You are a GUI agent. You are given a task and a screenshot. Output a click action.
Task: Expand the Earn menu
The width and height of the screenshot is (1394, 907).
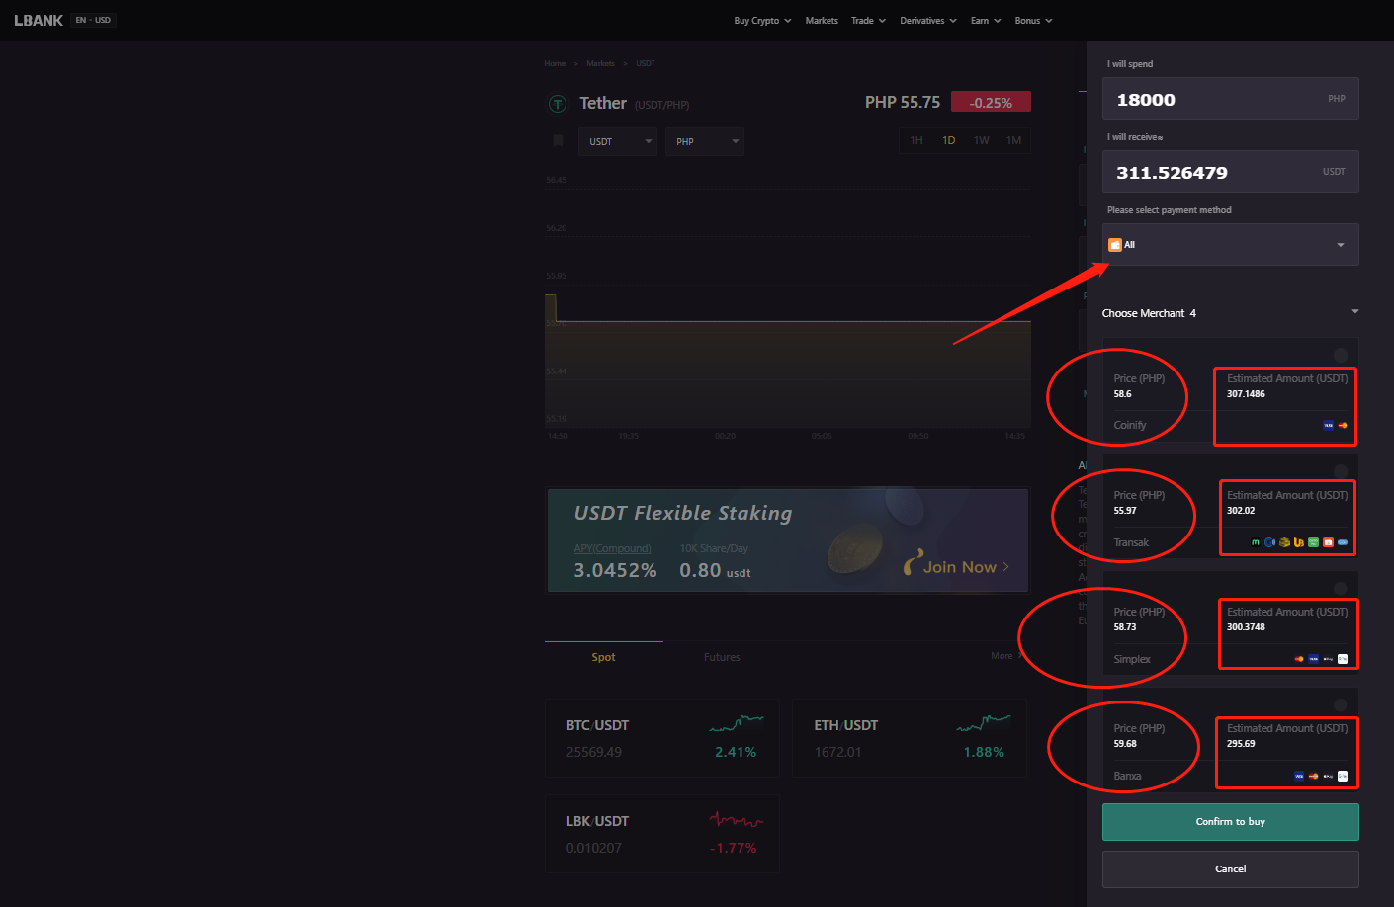coord(986,21)
